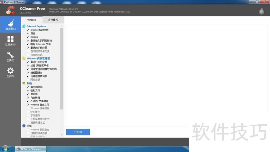Click the cleaner list scrollbar thumb

click(61, 69)
